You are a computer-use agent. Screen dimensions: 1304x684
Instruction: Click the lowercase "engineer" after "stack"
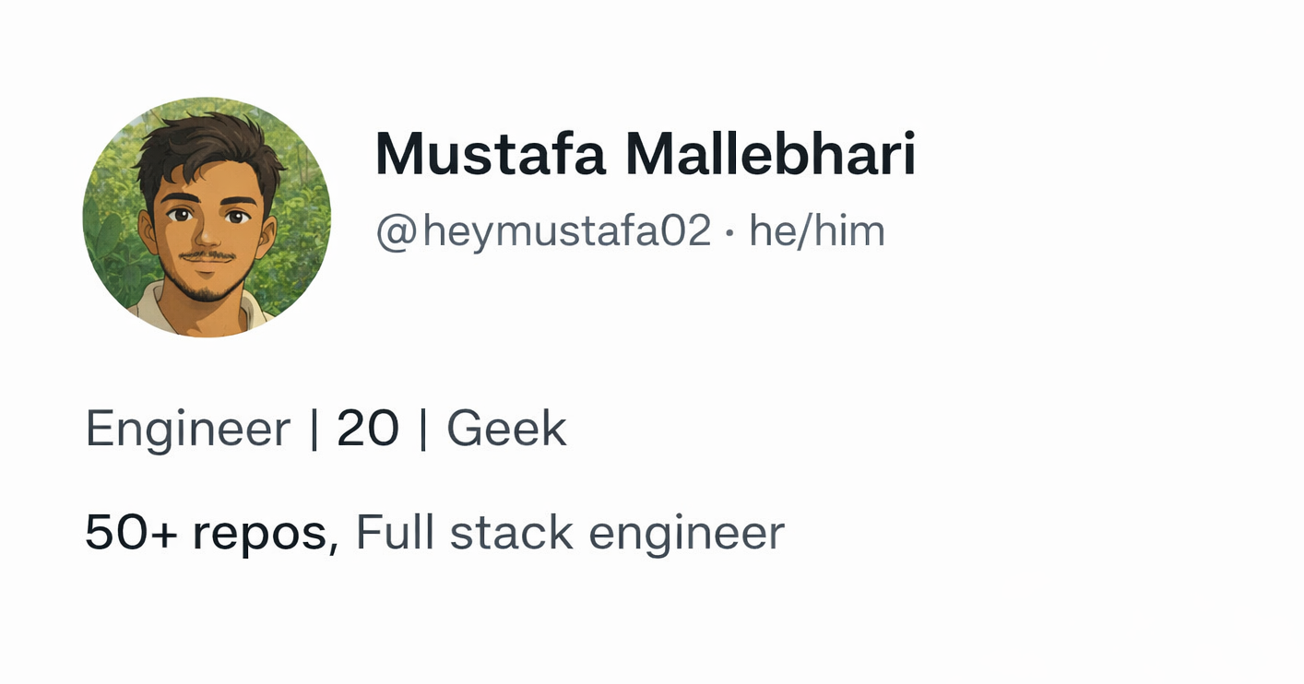(686, 534)
